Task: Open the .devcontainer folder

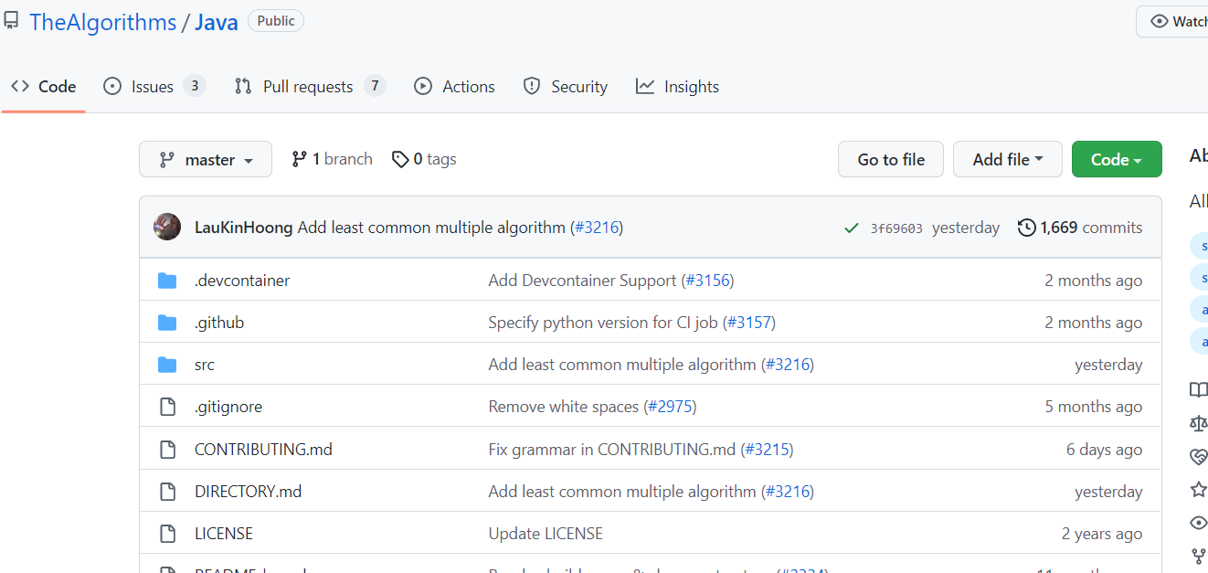Action: click(x=242, y=281)
